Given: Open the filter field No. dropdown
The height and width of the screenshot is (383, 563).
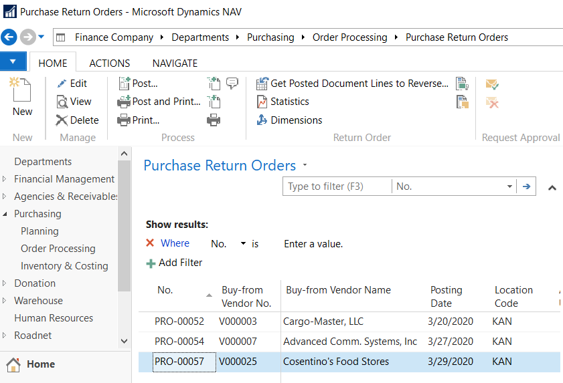Looking at the screenshot, I should [509, 186].
